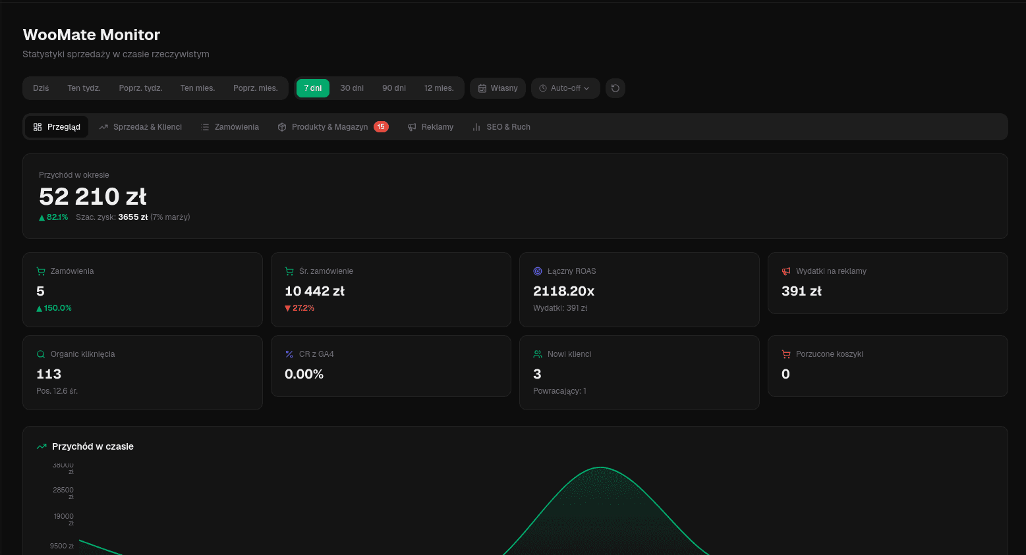This screenshot has width=1026, height=555.
Task: Click the percent icon on CR z GA4
Action: coord(289,354)
